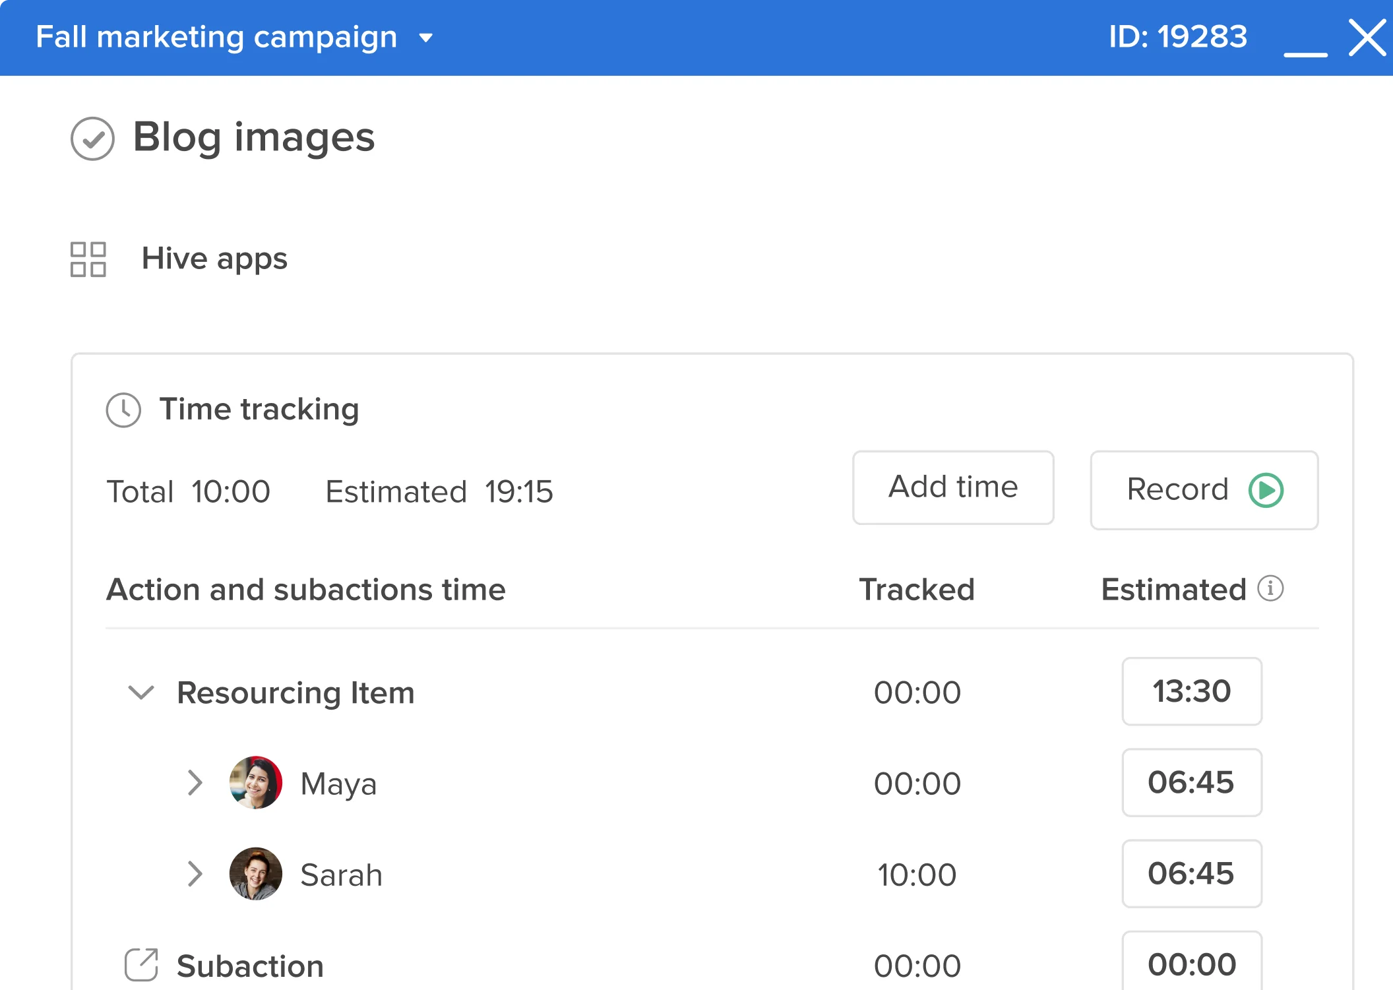Click the Maya name label
This screenshot has height=990, width=1393.
tap(338, 784)
